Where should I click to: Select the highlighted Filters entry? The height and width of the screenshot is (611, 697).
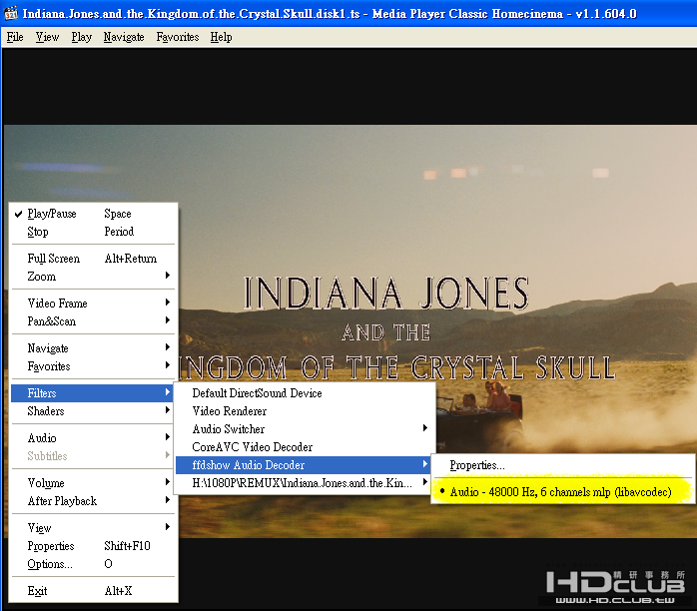click(92, 393)
